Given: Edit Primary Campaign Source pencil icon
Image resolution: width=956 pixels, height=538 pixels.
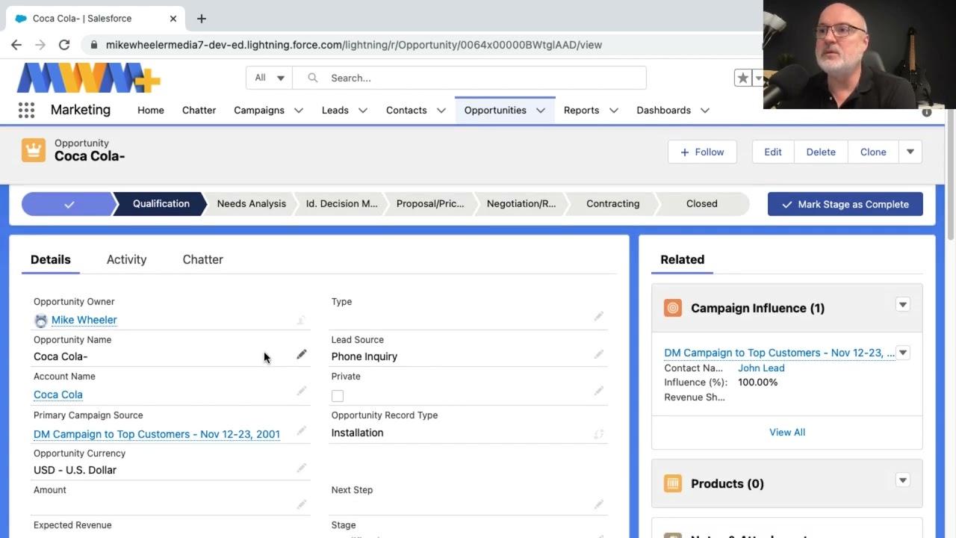Looking at the screenshot, I should [302, 430].
